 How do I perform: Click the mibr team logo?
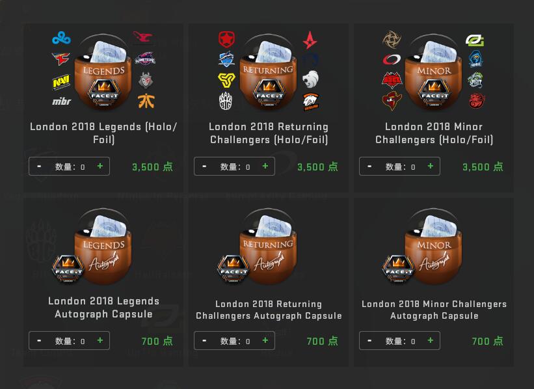pyautogui.click(x=61, y=101)
